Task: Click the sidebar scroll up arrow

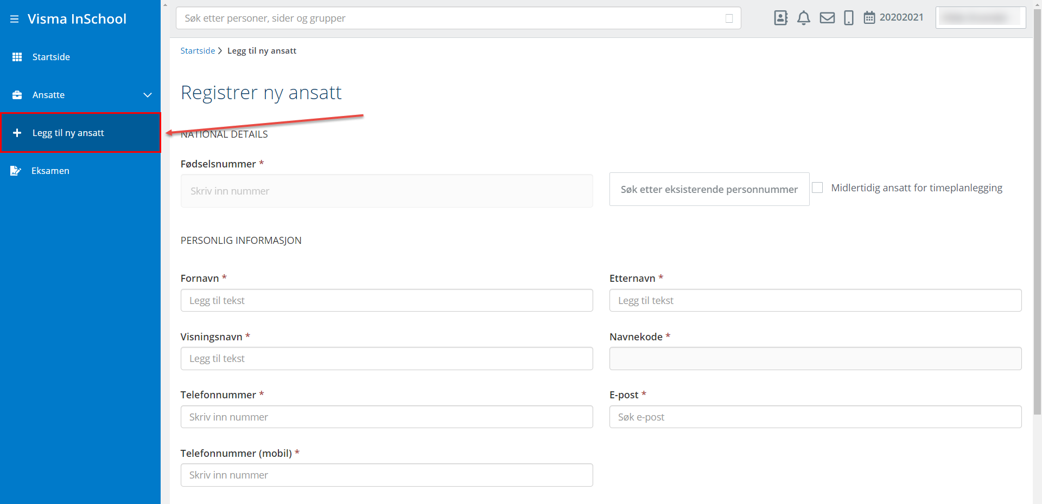Action: click(165, 4)
